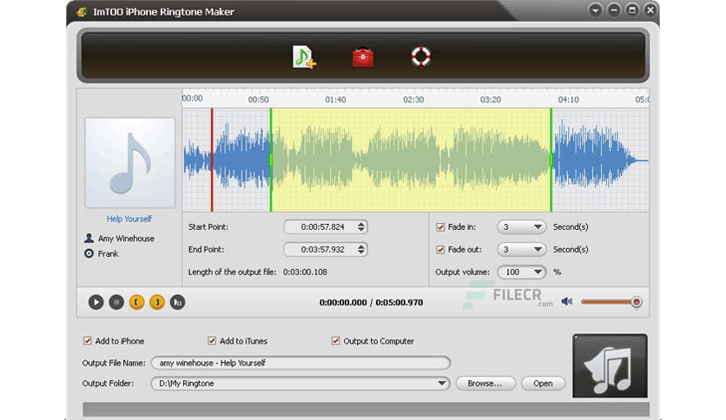Viewport: 726px width, 420px height.
Task: Start playback with the Play button
Action: pos(96,302)
